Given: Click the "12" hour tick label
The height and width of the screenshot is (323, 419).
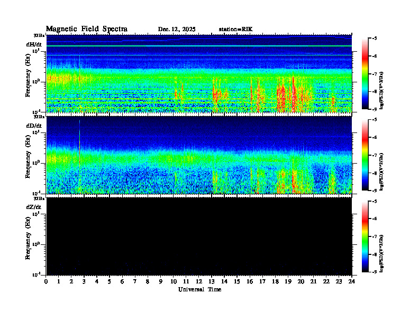Looking at the screenshot, I should tap(199, 282).
